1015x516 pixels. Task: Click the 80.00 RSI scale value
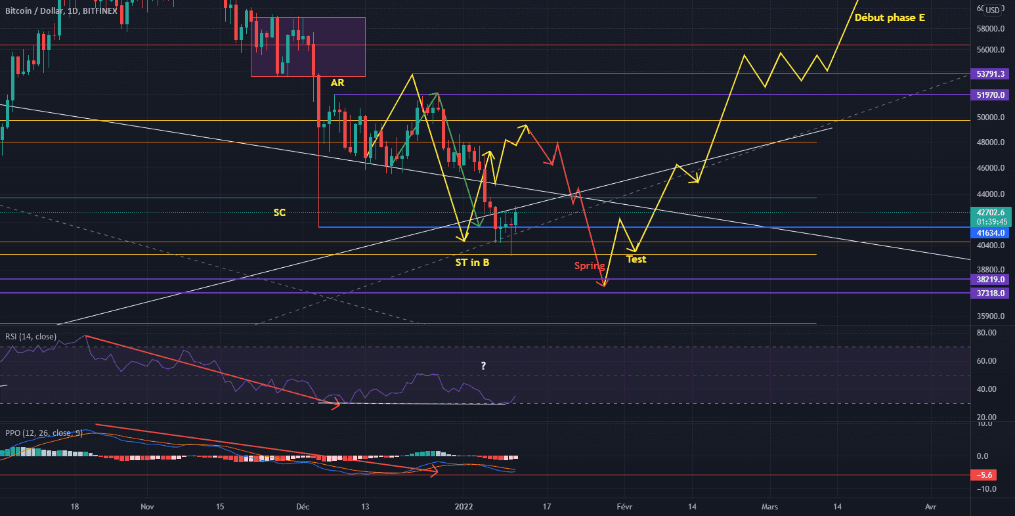[x=987, y=333]
